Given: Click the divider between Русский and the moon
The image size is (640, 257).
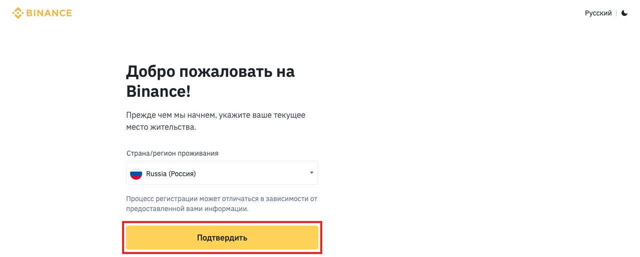Looking at the screenshot, I should click(616, 13).
